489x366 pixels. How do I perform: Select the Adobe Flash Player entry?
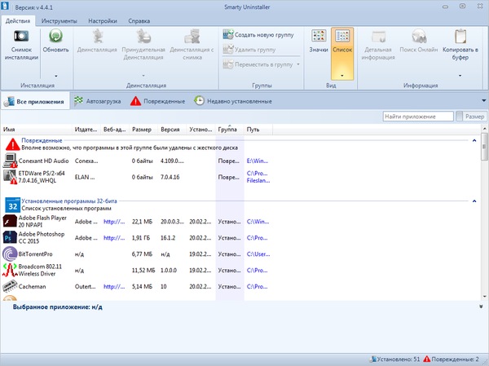click(38, 221)
